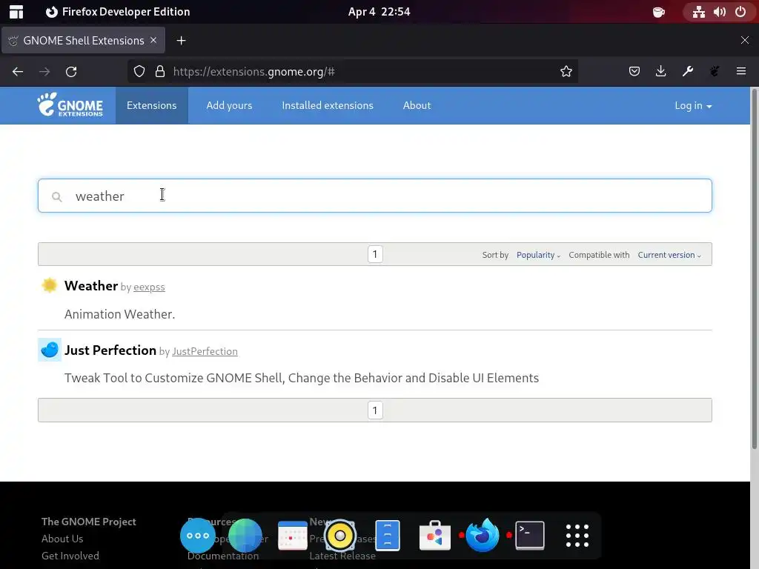Open the Firefox Developer Edition app menu
Screen dimensions: 759x569
click(x=118, y=12)
